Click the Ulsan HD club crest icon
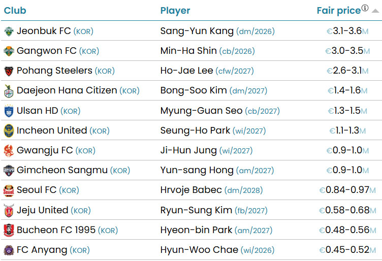382x261 pixels. click(x=9, y=111)
